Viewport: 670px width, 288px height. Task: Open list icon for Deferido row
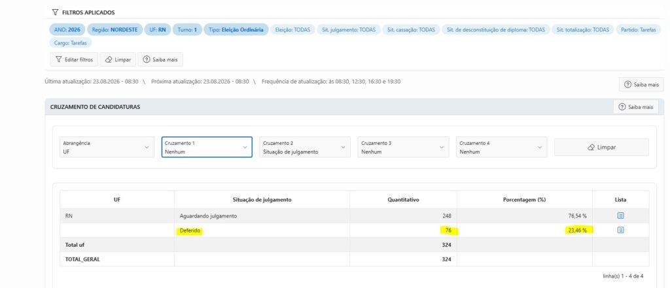[620, 230]
